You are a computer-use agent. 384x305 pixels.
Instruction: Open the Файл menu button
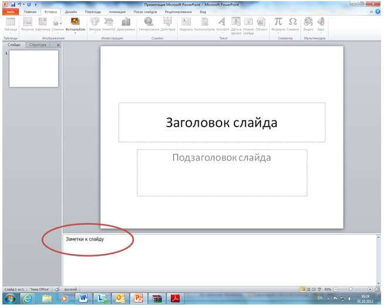pos(10,12)
